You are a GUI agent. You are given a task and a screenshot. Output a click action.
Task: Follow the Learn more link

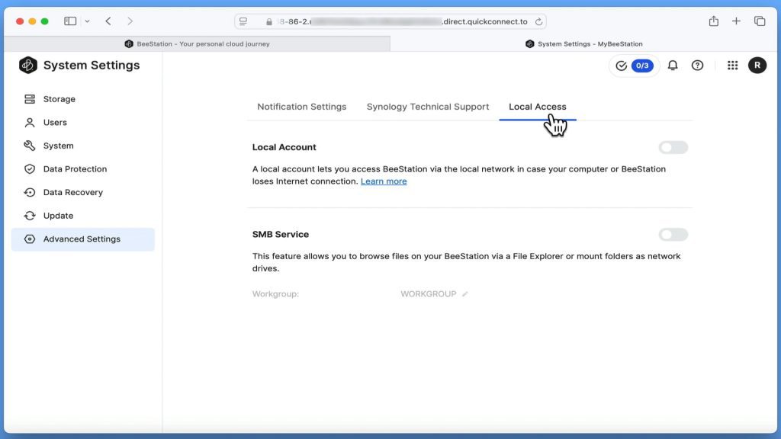[x=384, y=181]
